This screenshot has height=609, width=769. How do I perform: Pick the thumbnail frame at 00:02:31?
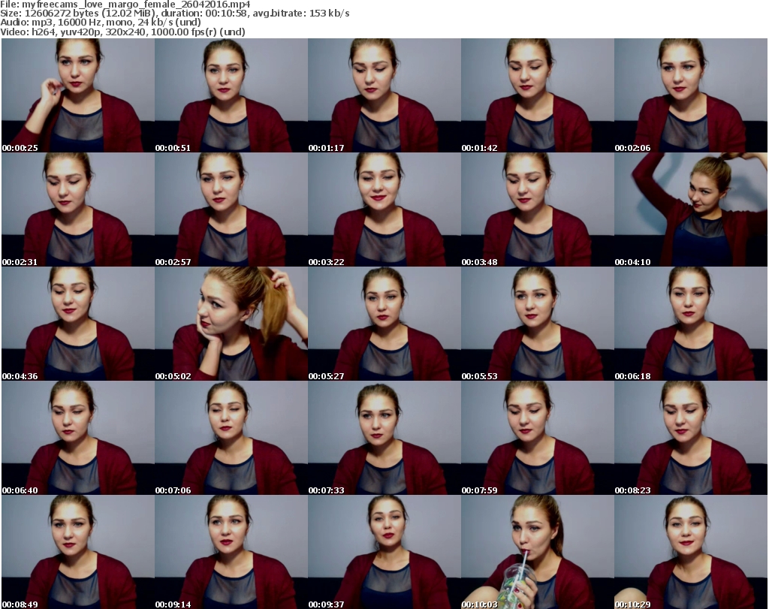tap(78, 210)
